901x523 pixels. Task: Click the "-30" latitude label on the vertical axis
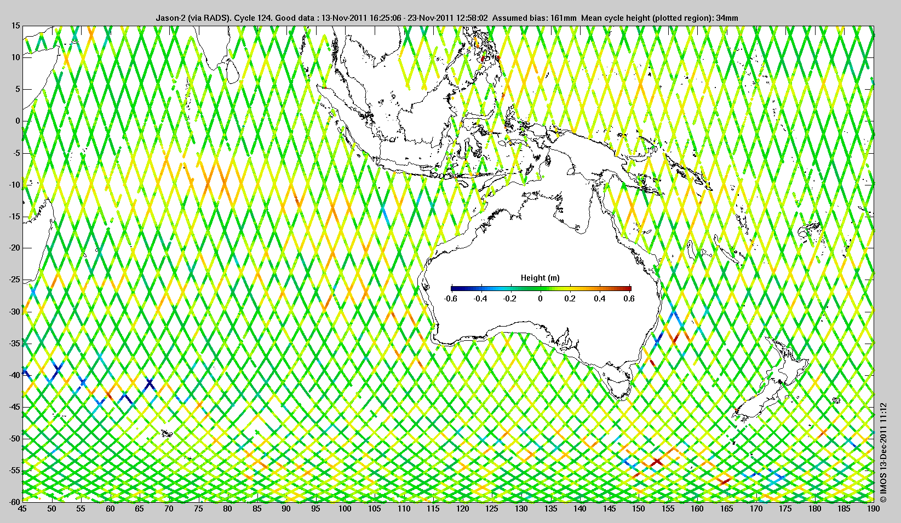(x=14, y=311)
